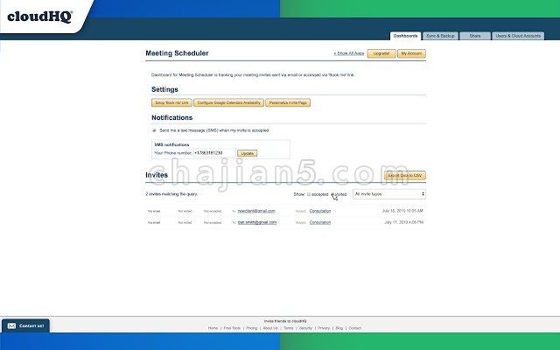Open My Account

(x=411, y=53)
